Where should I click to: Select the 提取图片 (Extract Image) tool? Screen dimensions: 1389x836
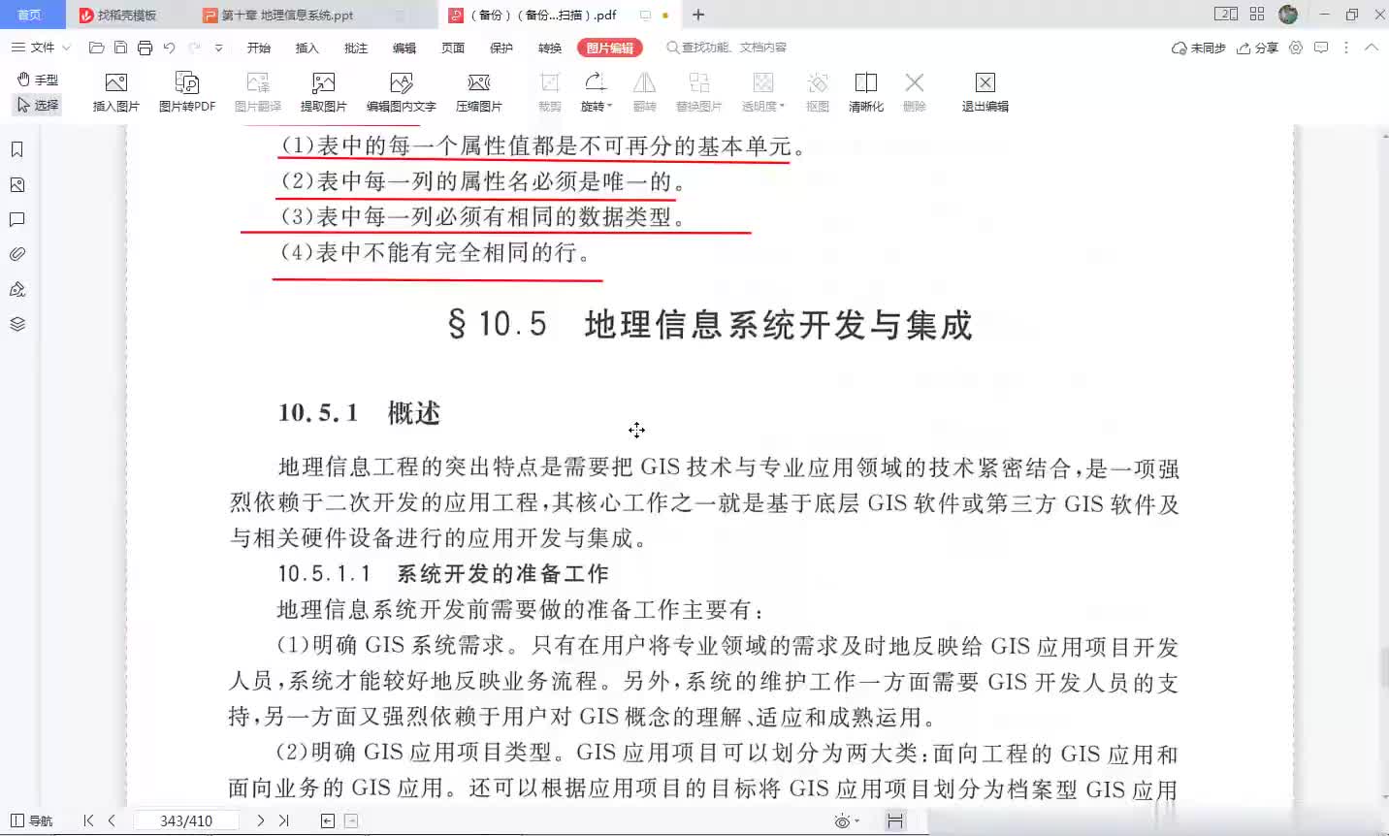pos(323,91)
